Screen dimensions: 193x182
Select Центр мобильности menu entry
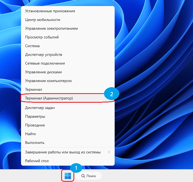coord(43,20)
